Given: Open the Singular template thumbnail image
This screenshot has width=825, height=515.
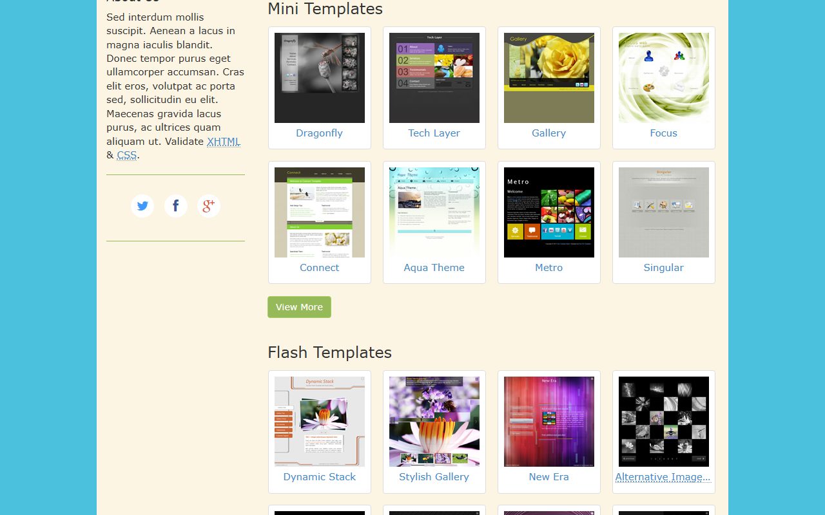Looking at the screenshot, I should point(664,212).
